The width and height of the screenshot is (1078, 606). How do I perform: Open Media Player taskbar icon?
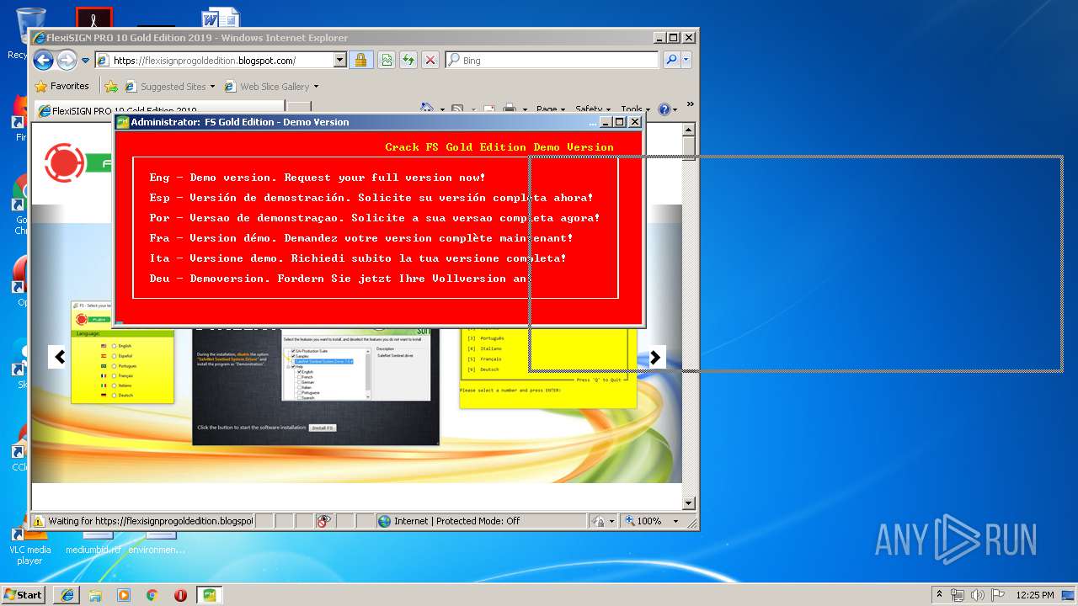124,595
